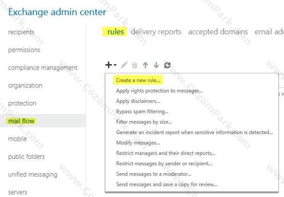
Task: Select mail flow in the sidebar
Action: tap(21, 121)
